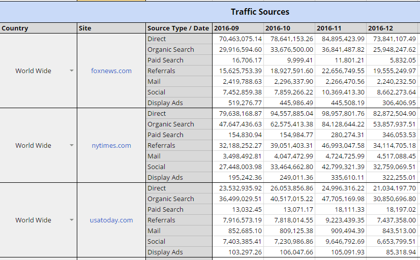Image resolution: width=420 pixels, height=260 pixels.
Task: Click the usatoday.com Referrals row label
Action: [x=161, y=220]
